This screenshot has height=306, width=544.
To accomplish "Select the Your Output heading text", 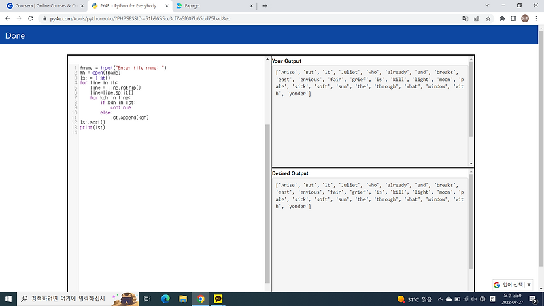I will click(286, 61).
